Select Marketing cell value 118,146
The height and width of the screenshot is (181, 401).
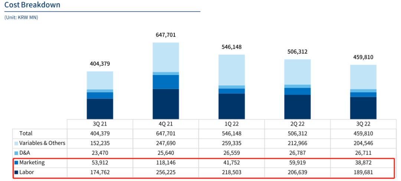click(166, 162)
